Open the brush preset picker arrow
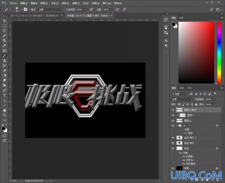Viewport: 225px width, 183px height. [x=20, y=10]
